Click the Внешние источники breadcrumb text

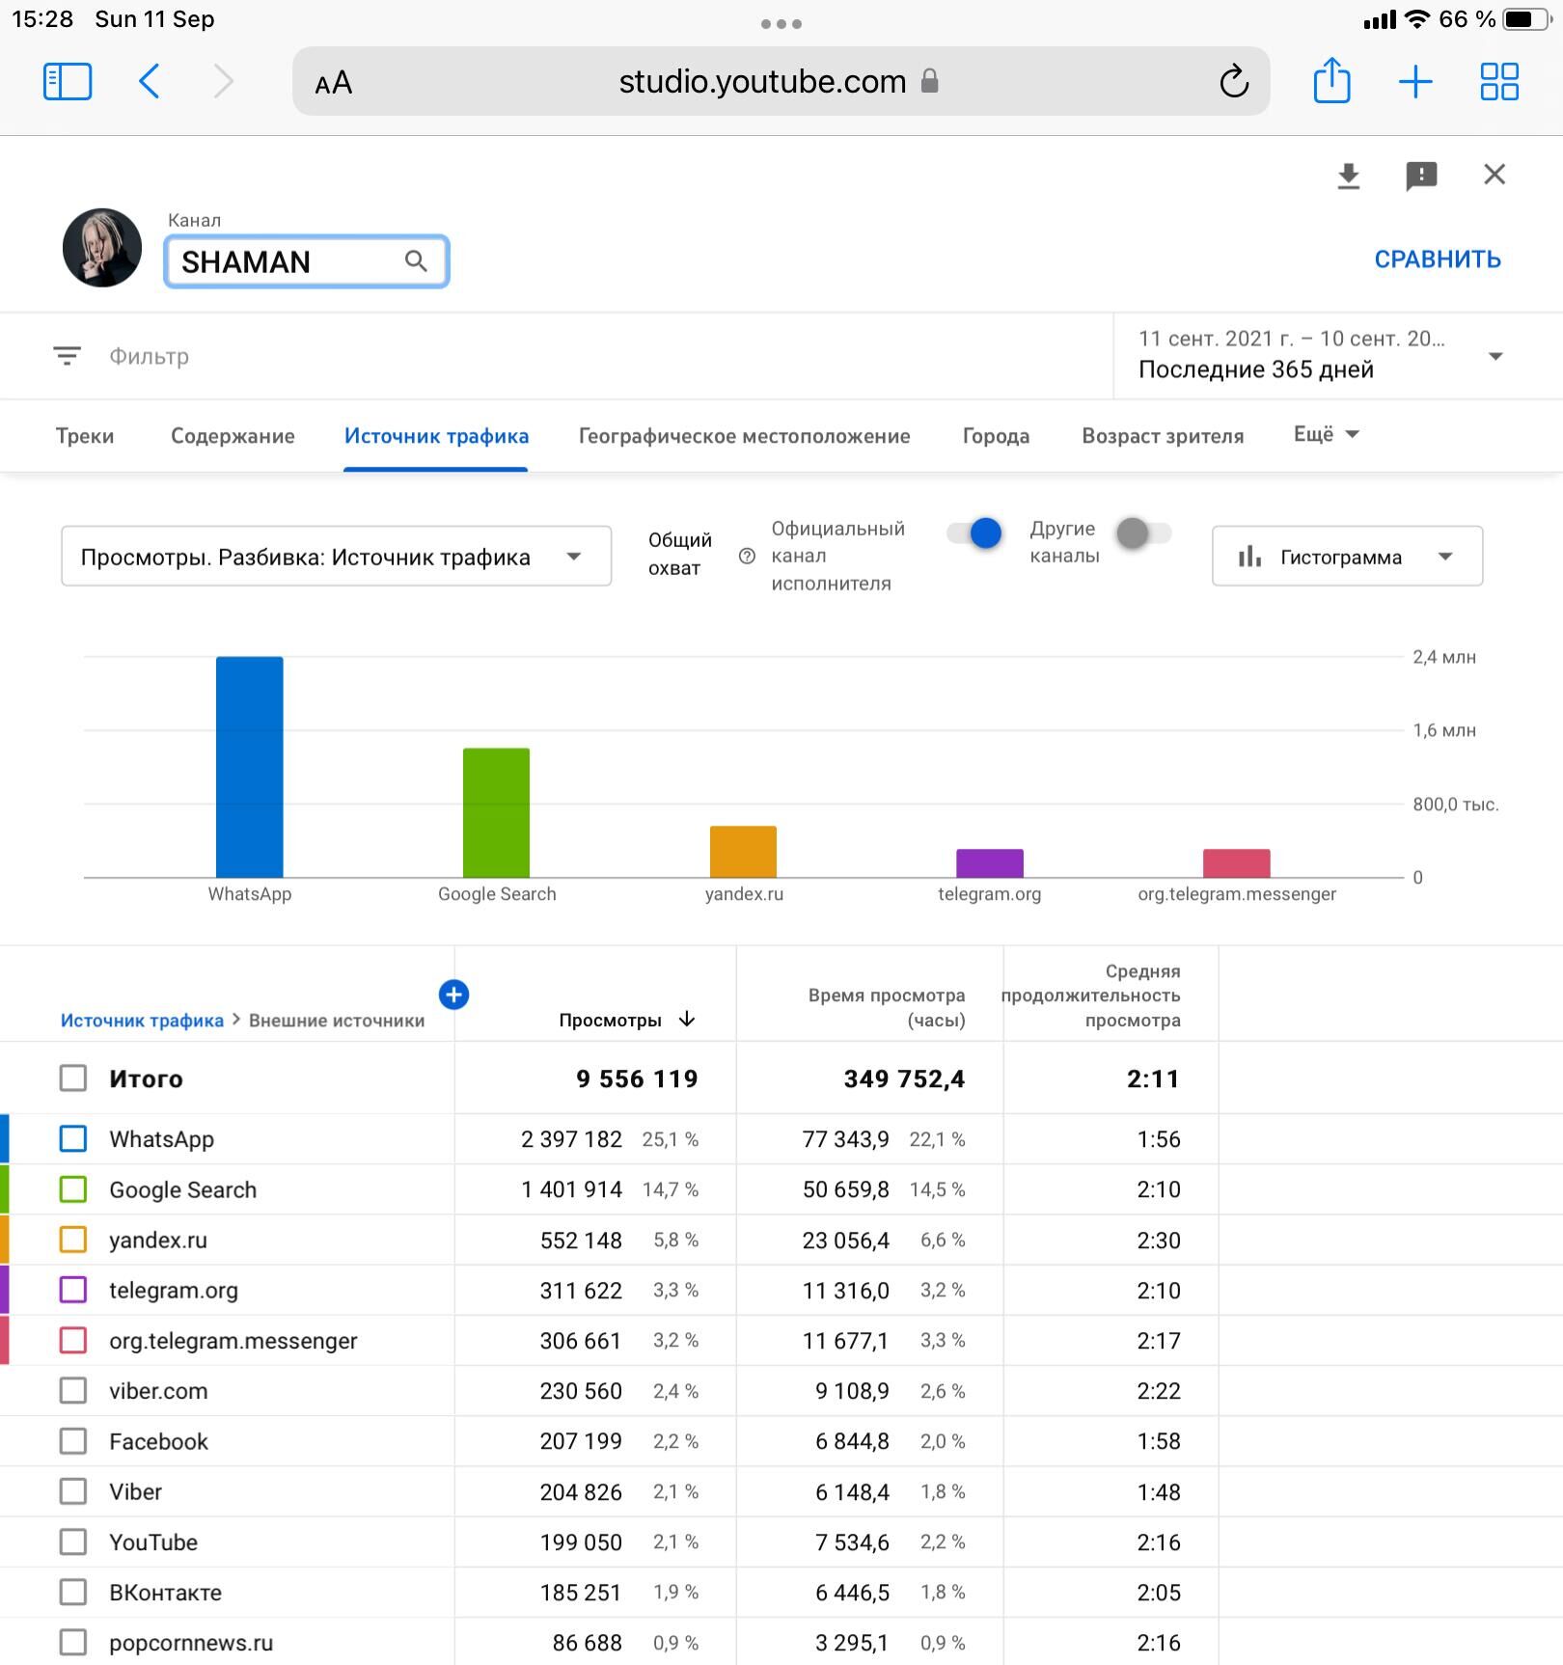pyautogui.click(x=337, y=1021)
